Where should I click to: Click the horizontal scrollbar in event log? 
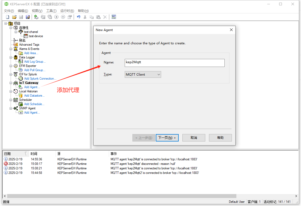[x=122, y=196]
